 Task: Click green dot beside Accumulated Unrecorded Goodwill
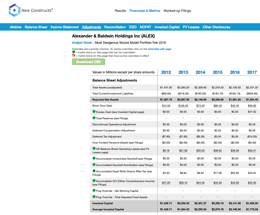tap(94, 158)
